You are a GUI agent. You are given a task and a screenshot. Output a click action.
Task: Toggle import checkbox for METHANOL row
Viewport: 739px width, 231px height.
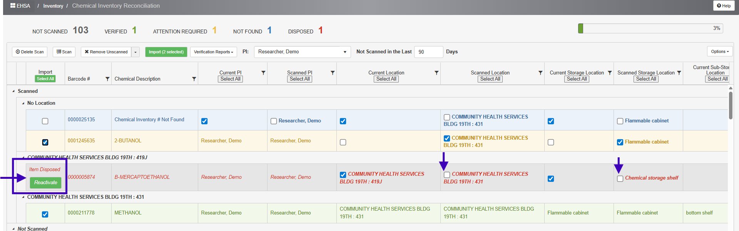point(45,214)
